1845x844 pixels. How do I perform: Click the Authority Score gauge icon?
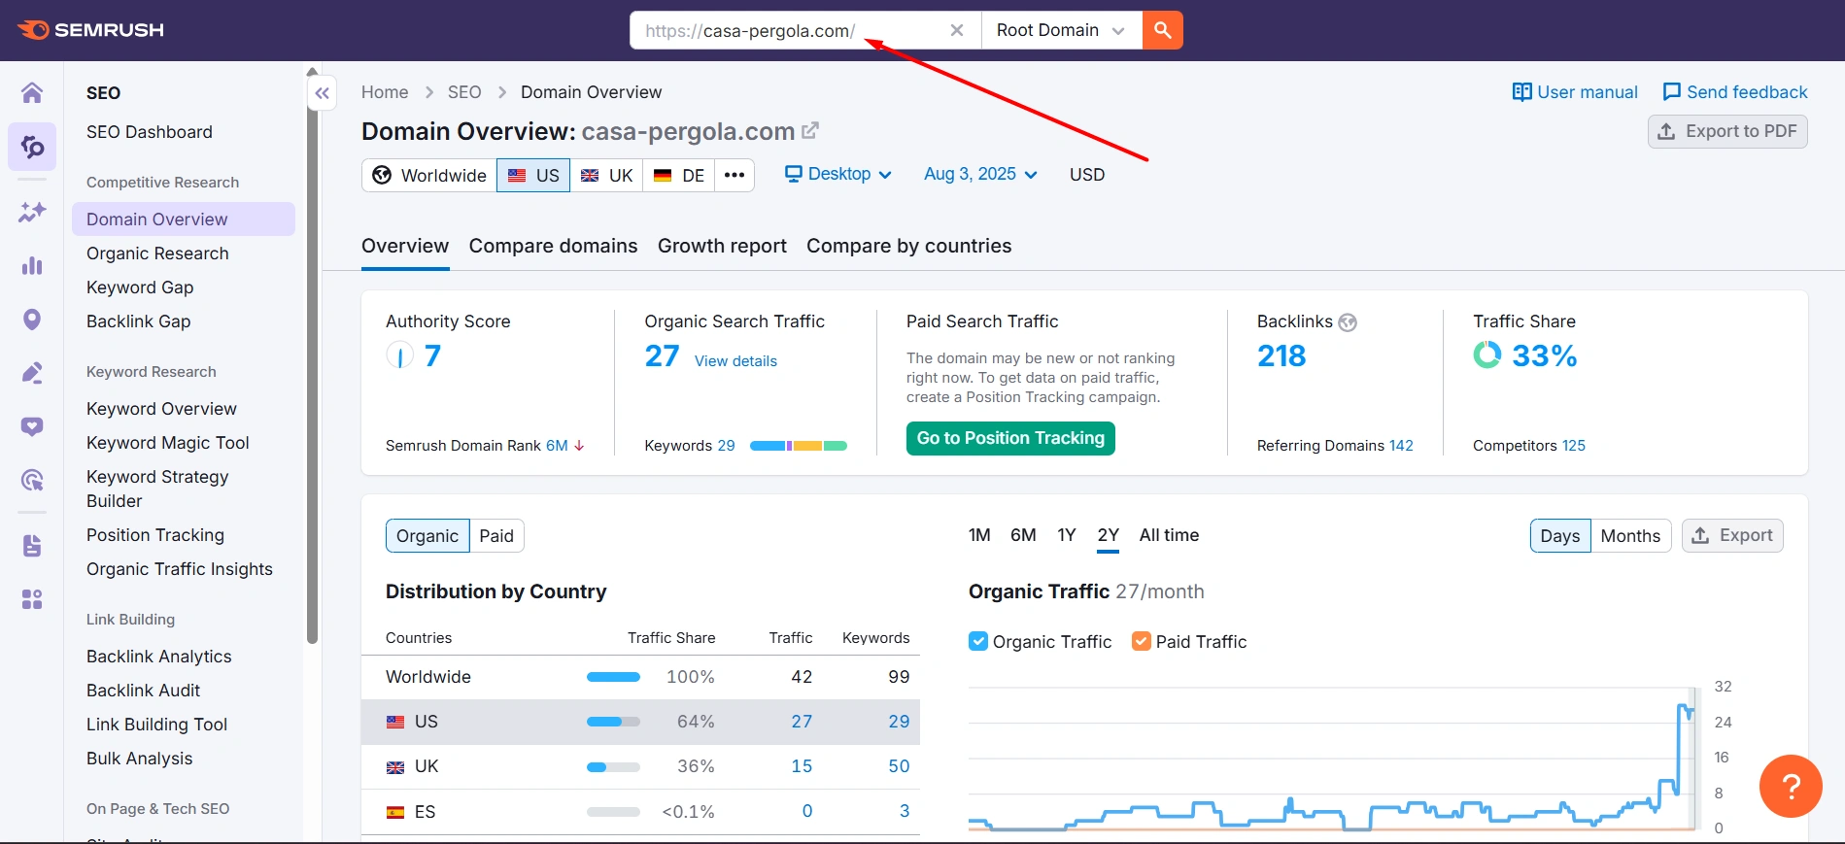pos(400,355)
